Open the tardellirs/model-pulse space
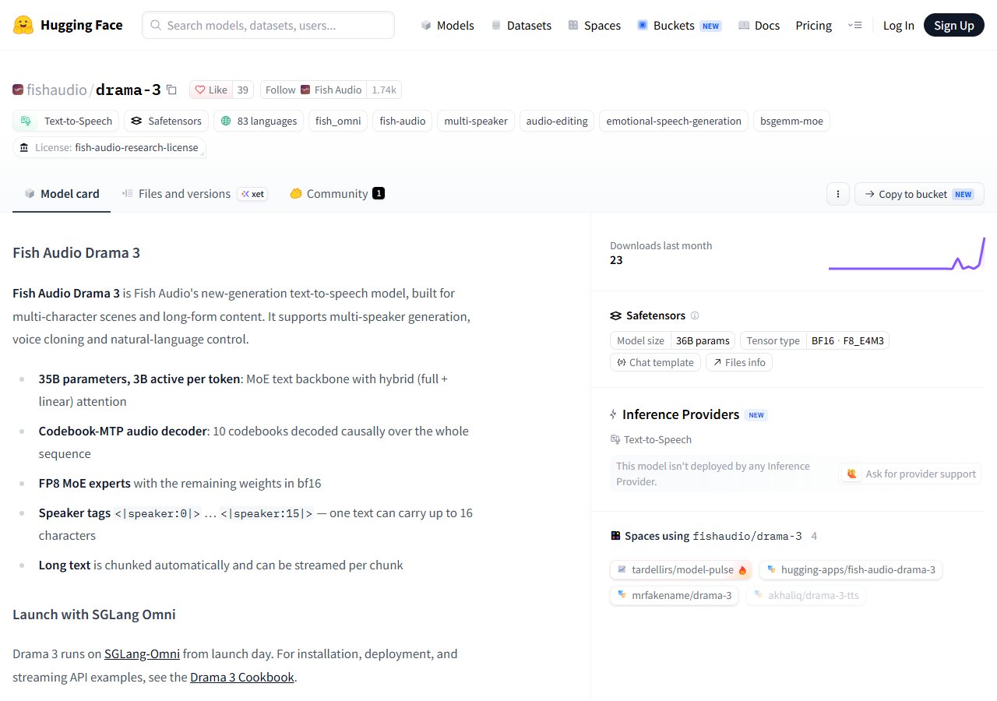The image size is (997, 701). (681, 569)
